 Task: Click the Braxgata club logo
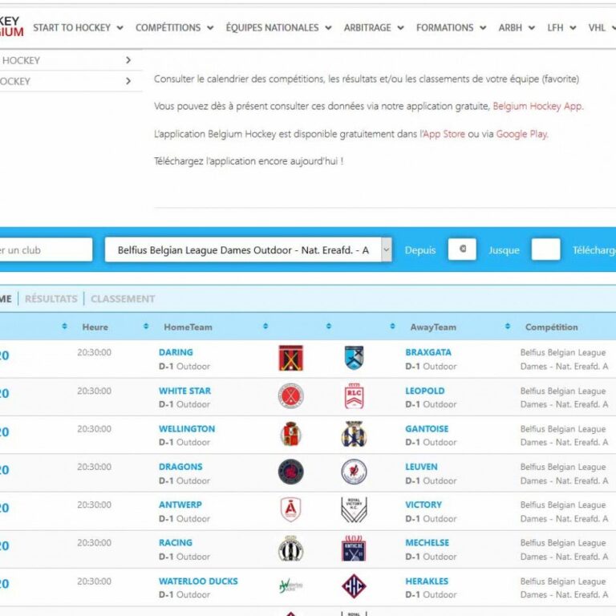(354, 358)
